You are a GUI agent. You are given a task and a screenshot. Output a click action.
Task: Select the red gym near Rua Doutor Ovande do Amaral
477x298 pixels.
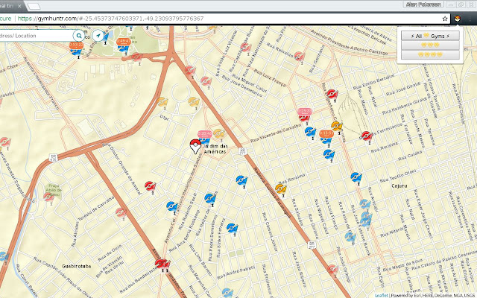pos(150,186)
